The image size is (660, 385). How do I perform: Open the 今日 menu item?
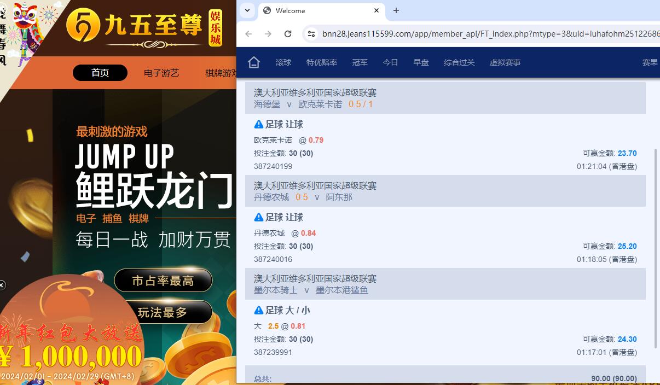coord(390,62)
